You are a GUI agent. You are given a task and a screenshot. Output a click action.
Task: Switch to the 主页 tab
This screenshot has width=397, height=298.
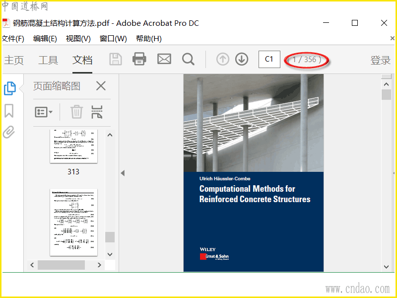click(14, 60)
